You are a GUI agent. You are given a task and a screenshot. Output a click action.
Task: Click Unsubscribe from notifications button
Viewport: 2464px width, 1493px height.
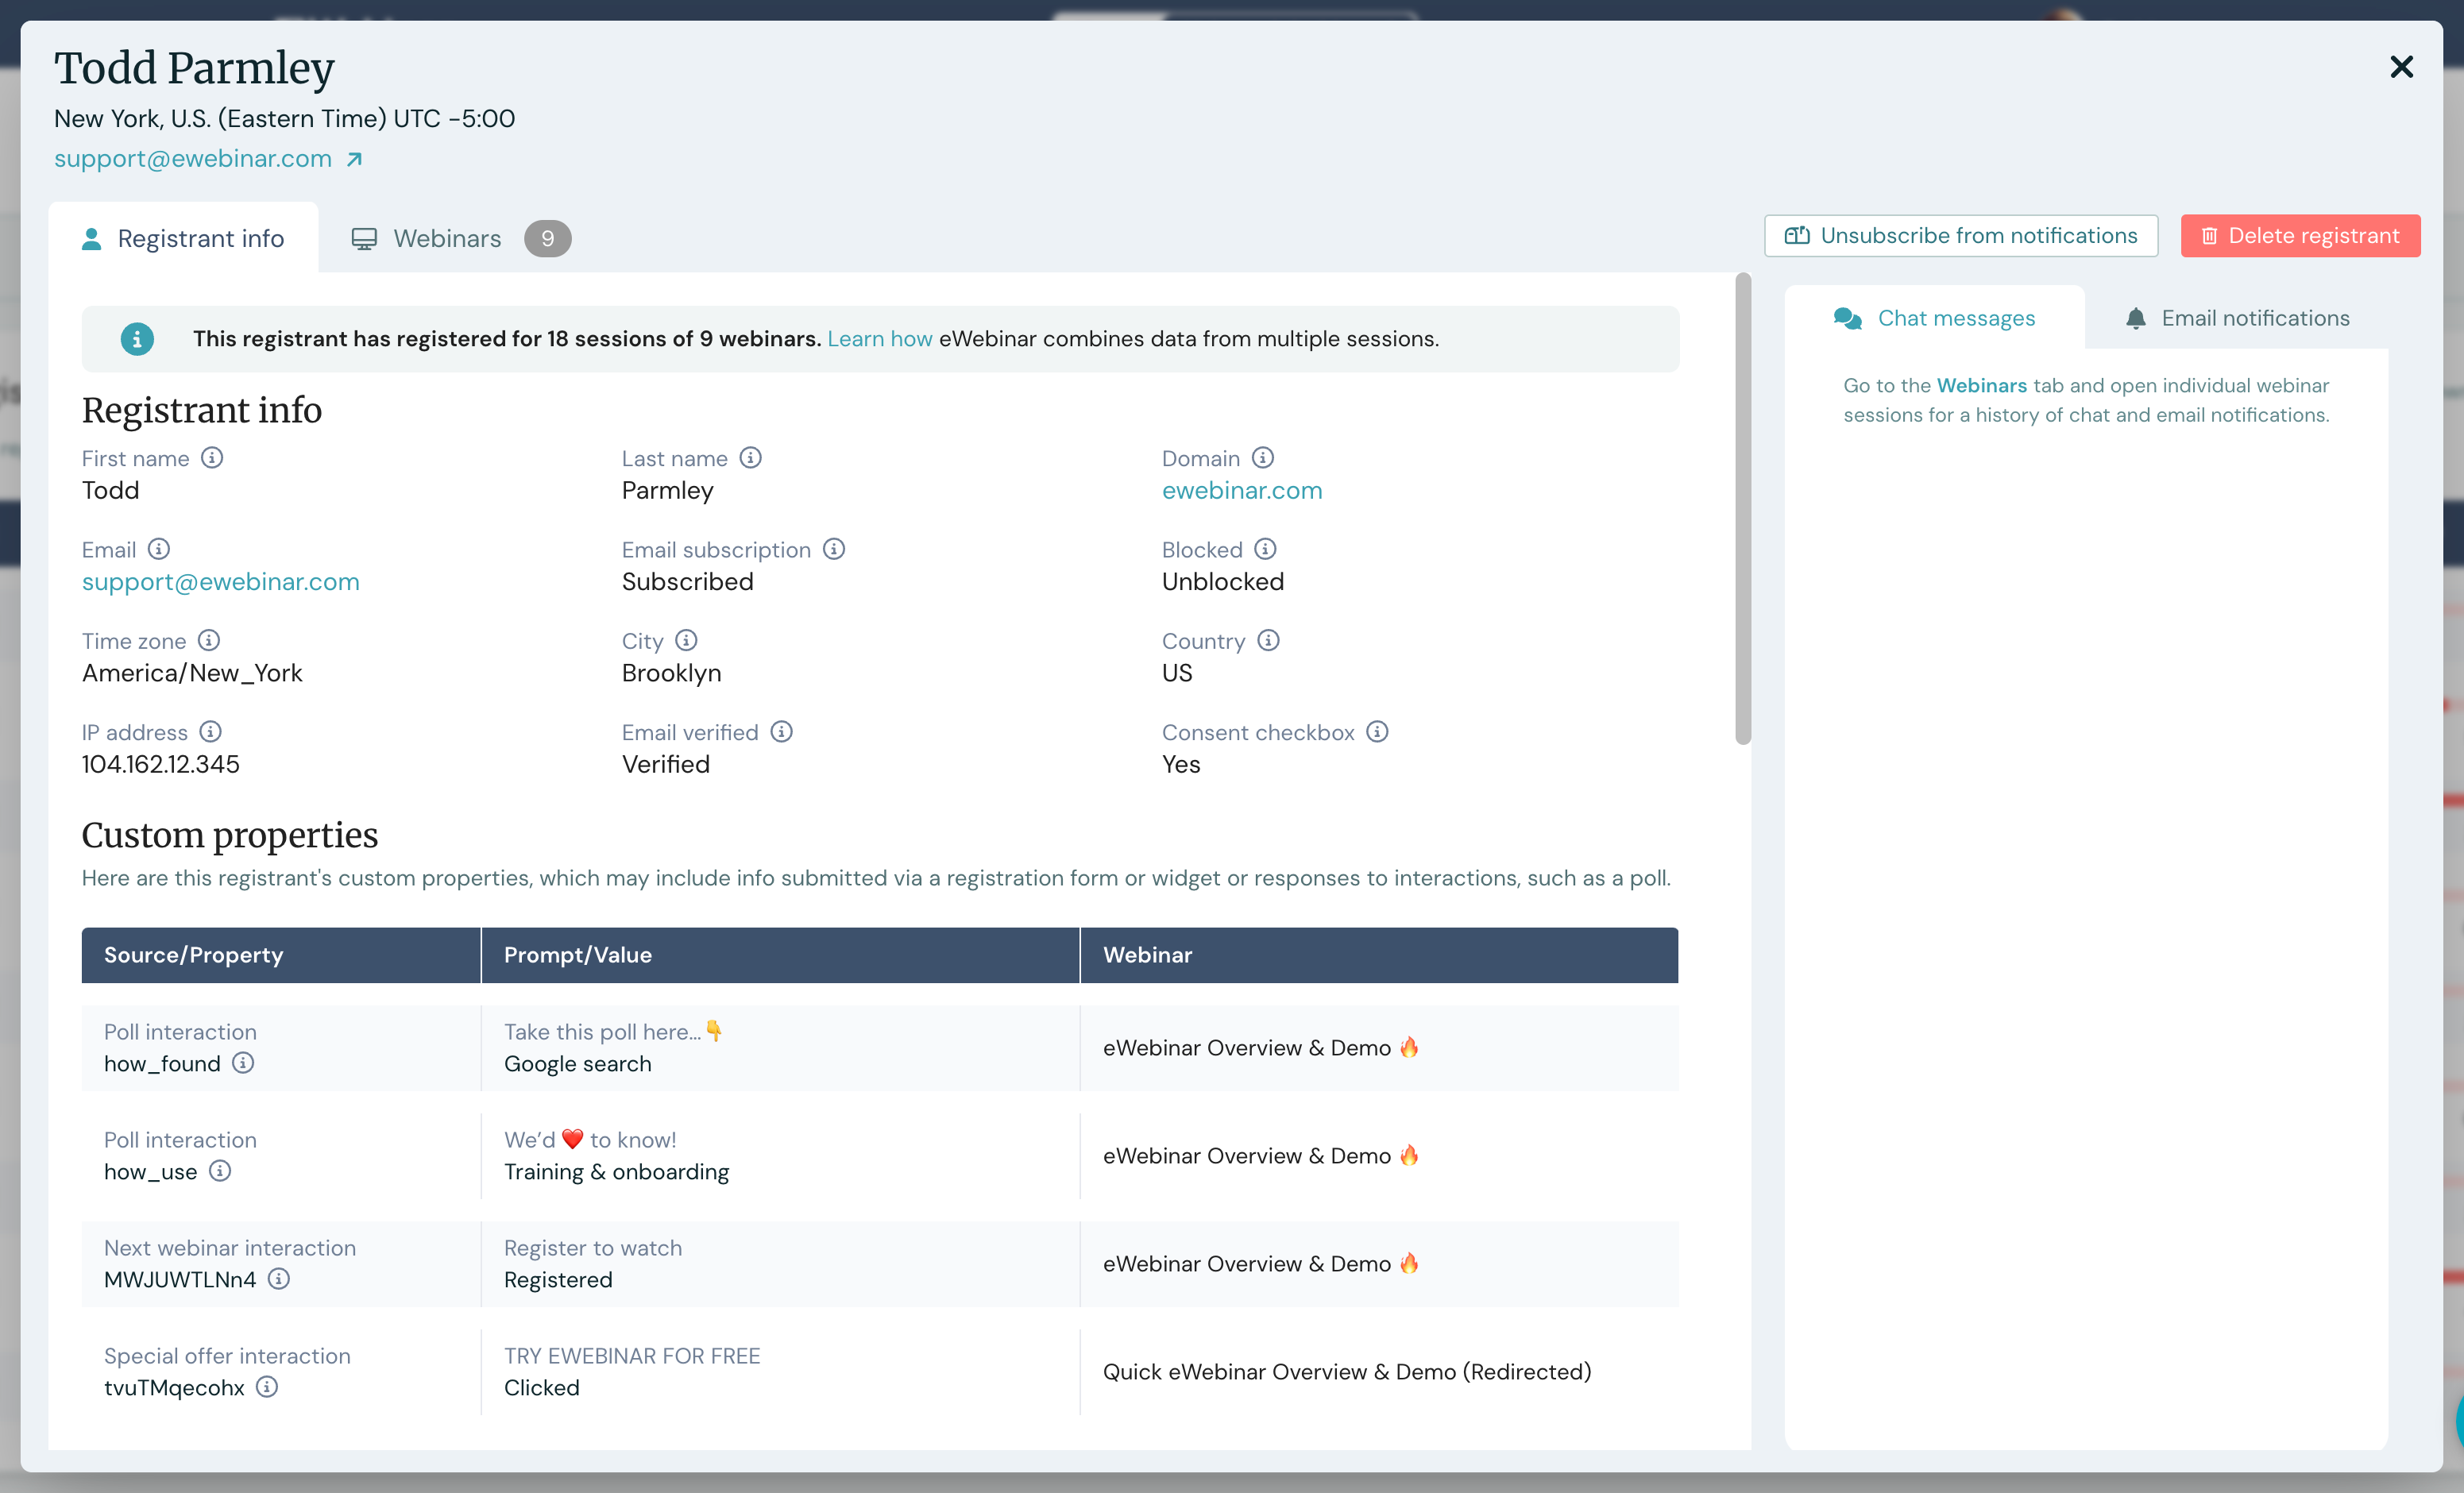point(1961,236)
